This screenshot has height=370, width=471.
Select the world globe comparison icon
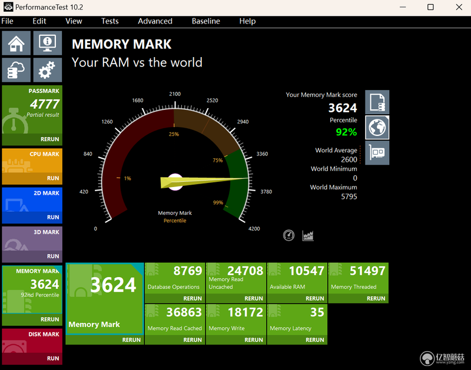tap(377, 128)
